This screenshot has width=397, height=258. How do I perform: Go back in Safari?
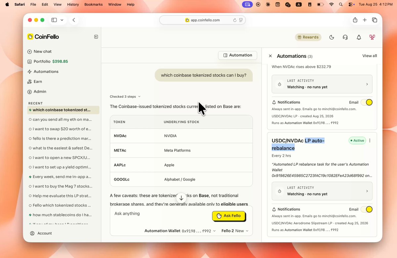click(x=73, y=20)
